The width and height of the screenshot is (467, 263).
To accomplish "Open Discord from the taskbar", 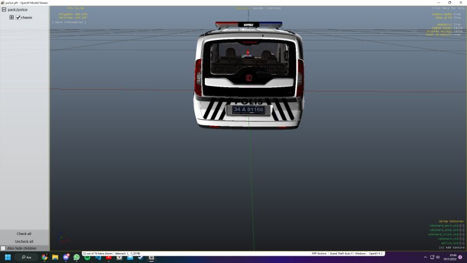I will click(x=66, y=257).
